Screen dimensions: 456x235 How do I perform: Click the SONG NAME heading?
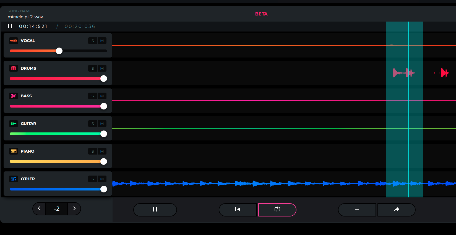20,11
